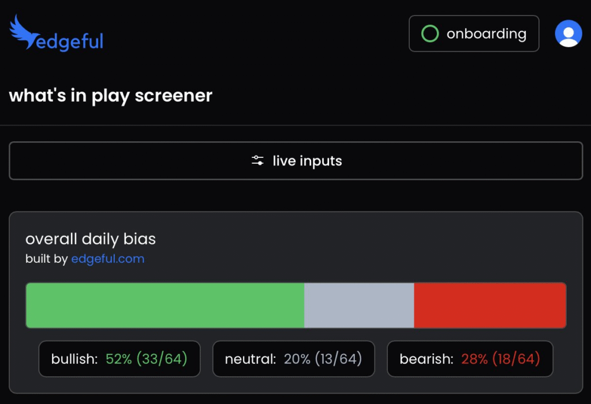Click the red bearish bar segment
591x404 pixels.
(490, 305)
